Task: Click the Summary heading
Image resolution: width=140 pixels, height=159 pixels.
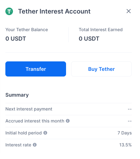Action: (17, 95)
